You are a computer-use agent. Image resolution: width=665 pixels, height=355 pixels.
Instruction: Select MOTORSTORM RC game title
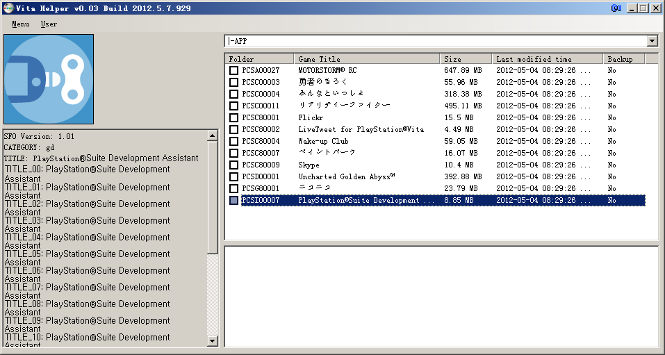(327, 70)
